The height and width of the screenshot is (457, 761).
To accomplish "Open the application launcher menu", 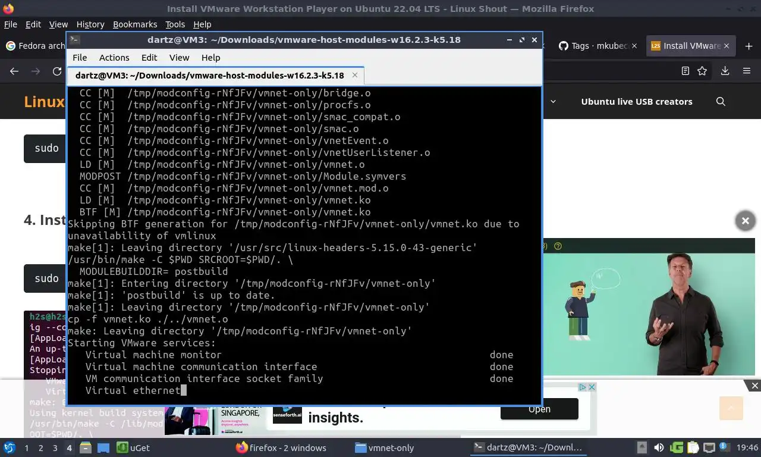I will click(9, 447).
